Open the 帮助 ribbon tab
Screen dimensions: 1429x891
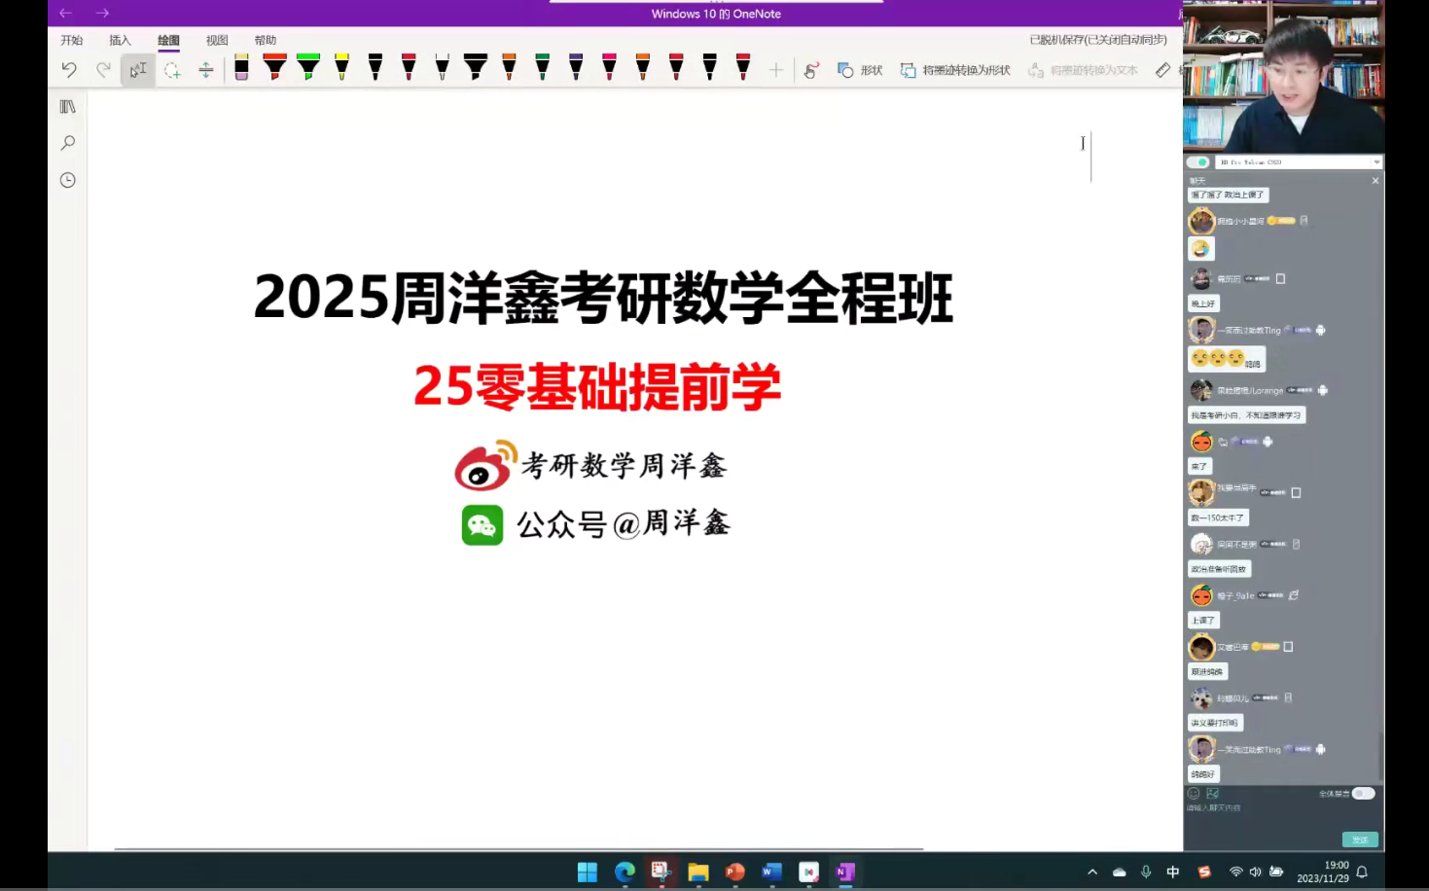(x=266, y=40)
